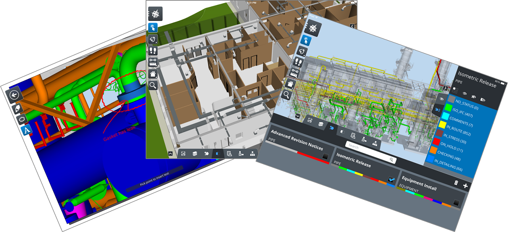The height and width of the screenshot is (232, 508).
Task: Choose the orbit tool in the right tablet
Action: click(x=302, y=51)
